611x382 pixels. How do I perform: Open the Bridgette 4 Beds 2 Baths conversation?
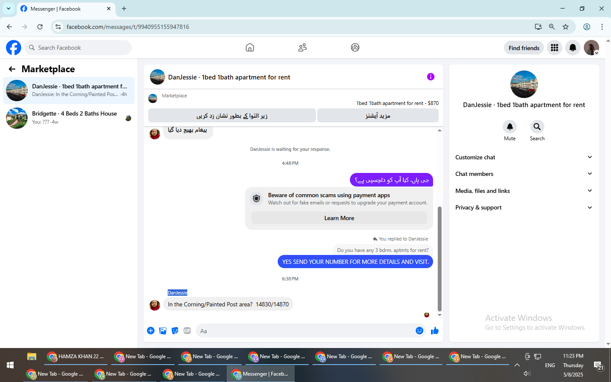[69, 118]
